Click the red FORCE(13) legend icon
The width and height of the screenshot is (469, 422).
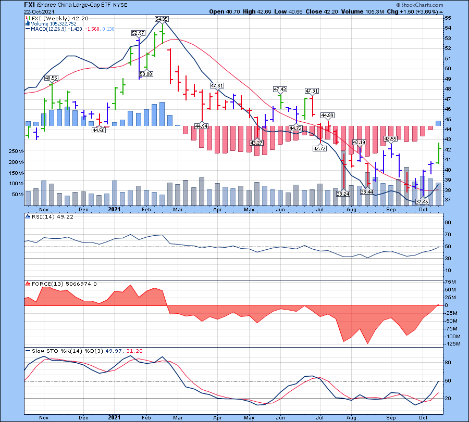click(28, 284)
